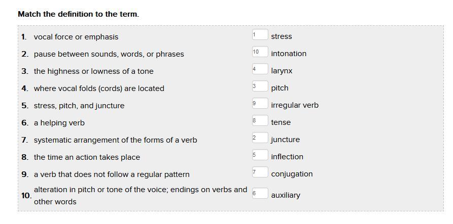Click 'where vocal folds (cords) are located'
The height and width of the screenshot is (224, 453).
(99, 88)
